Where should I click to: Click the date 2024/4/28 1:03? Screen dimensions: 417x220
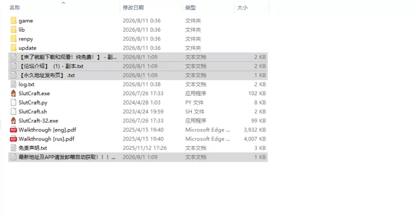pos(141,102)
